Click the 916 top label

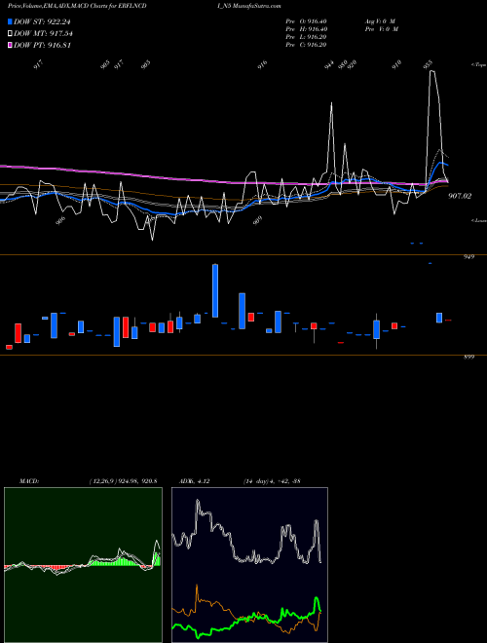coord(262,65)
